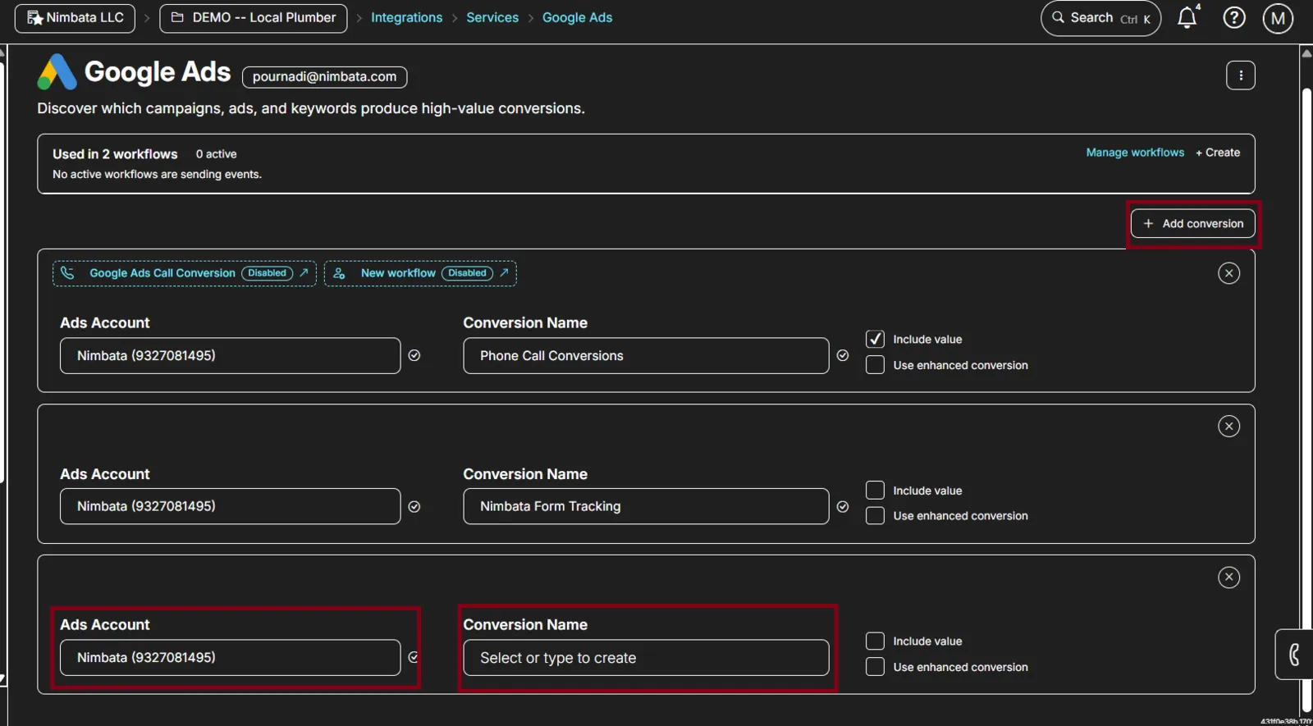Enable enhanced conversion on the empty conversion
Viewport: 1313px width, 726px height.
[875, 666]
